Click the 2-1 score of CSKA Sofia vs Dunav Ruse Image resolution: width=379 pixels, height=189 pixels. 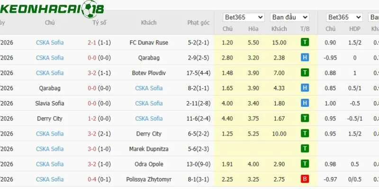coord(92,43)
